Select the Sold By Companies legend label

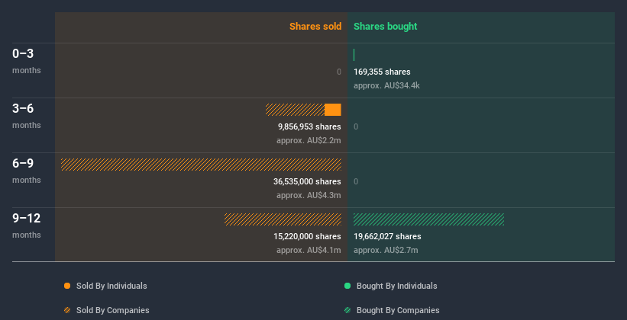(113, 310)
